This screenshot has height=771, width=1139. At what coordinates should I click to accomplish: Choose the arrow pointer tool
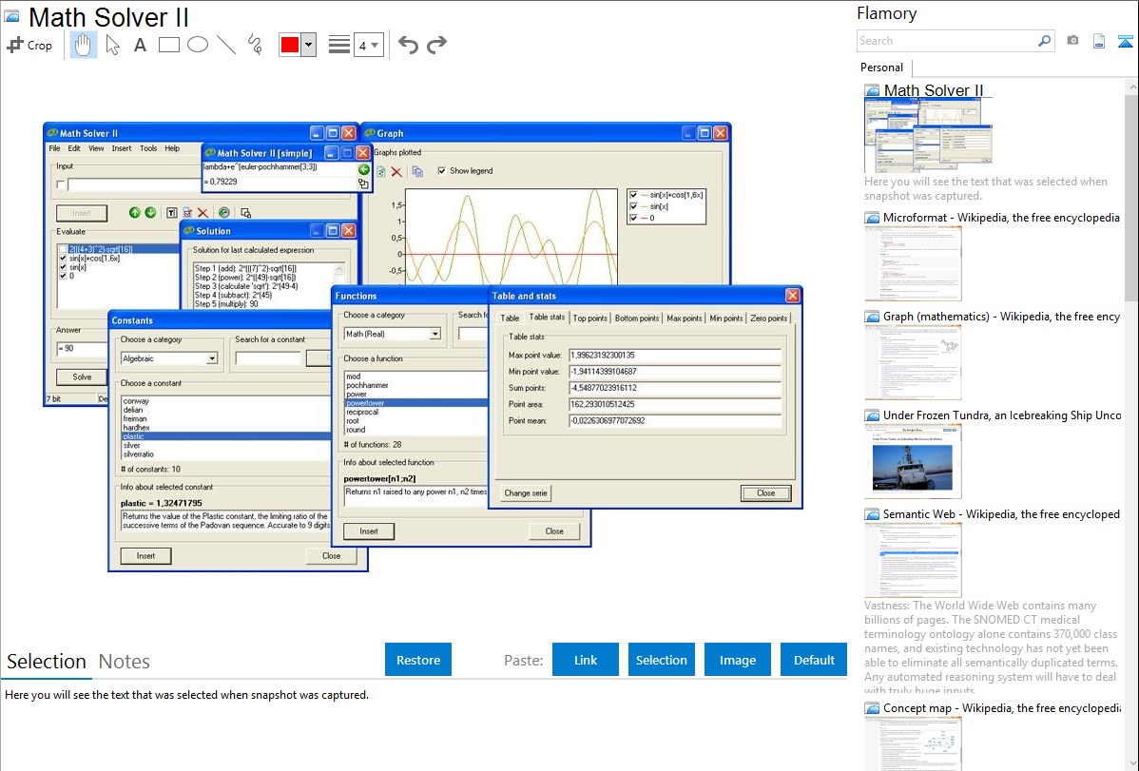(112, 45)
